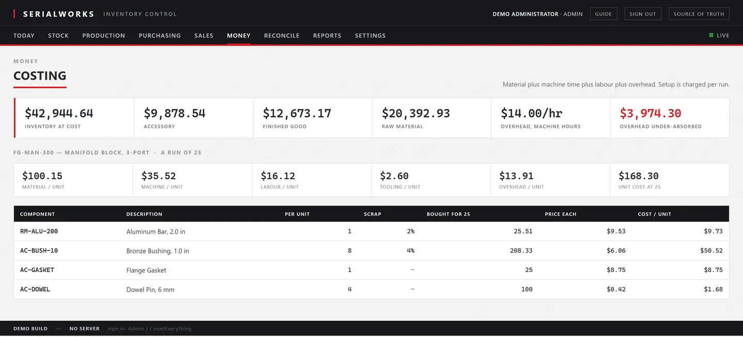Click the Component column header

click(38, 214)
